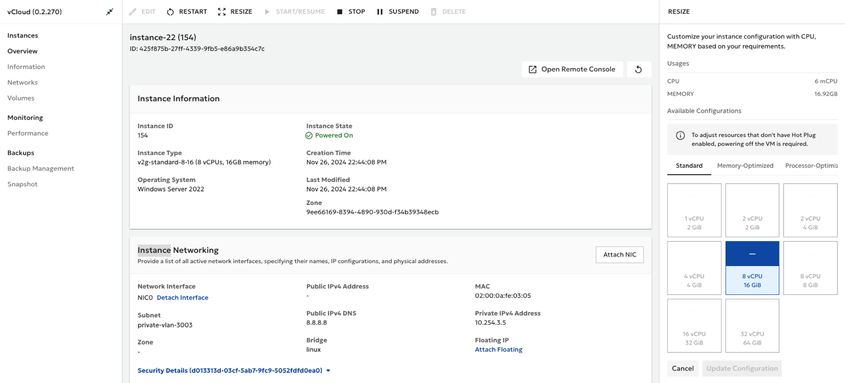
Task: Click the Edit pencil icon in the toolbar
Action: point(133,12)
